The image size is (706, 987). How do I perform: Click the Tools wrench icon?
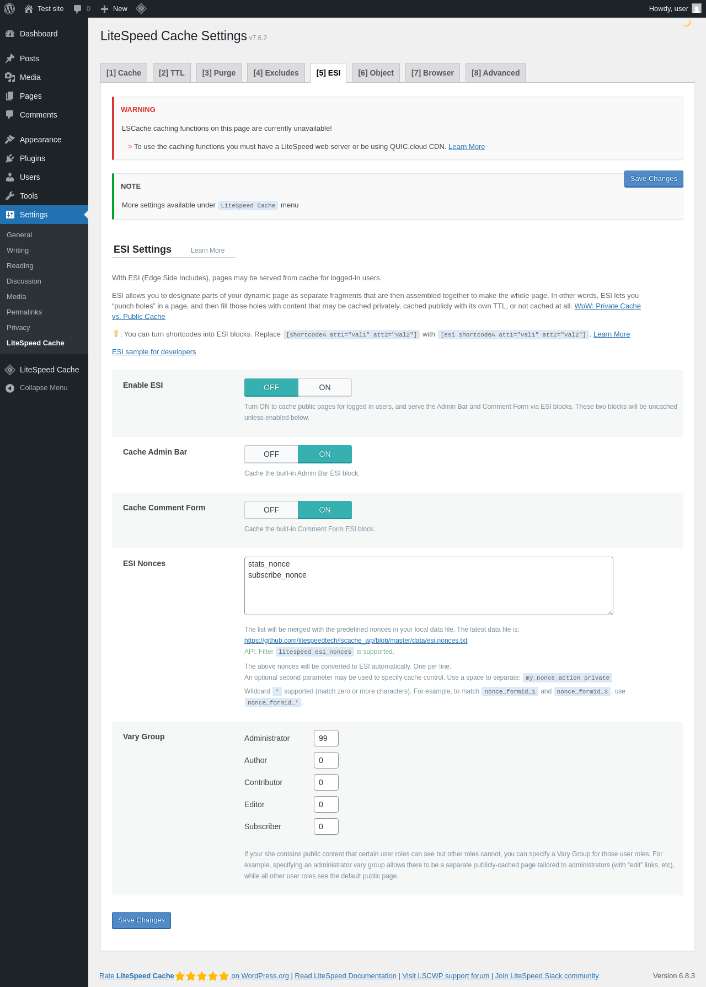pos(10,196)
